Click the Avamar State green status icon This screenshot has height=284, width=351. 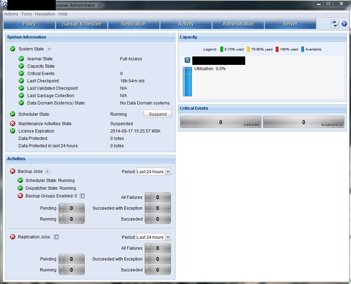(x=21, y=59)
